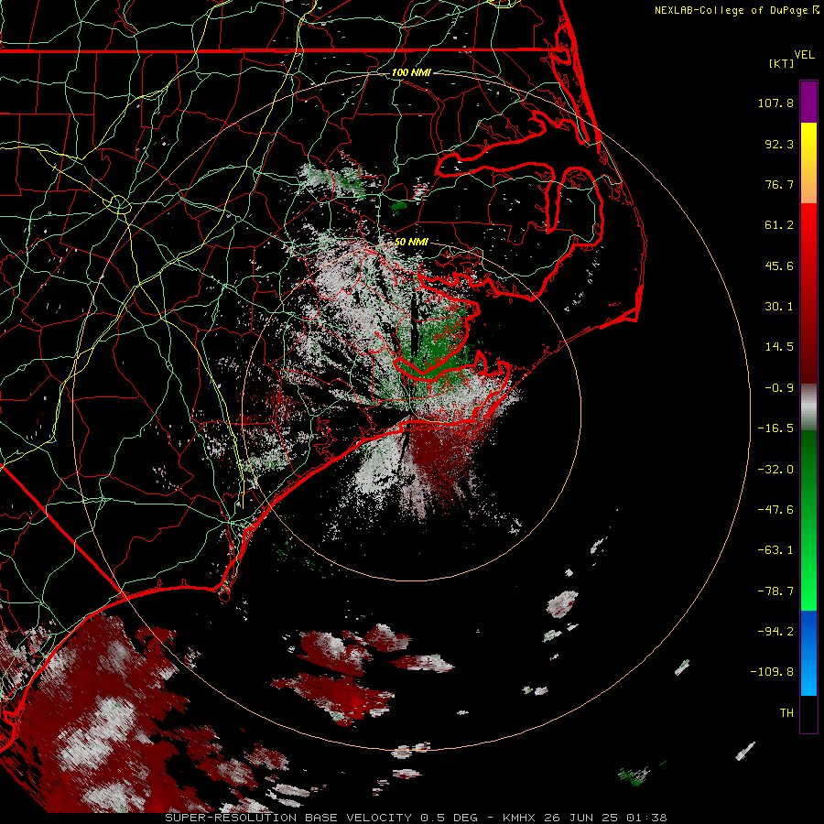Viewport: 824px width, 824px height.
Task: Click the blue segment of the velocity color bar
Action: click(808, 653)
